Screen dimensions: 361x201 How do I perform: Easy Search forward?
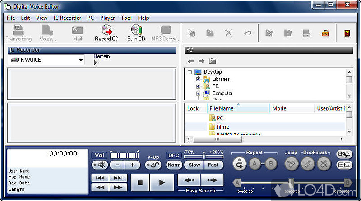(x=212, y=180)
